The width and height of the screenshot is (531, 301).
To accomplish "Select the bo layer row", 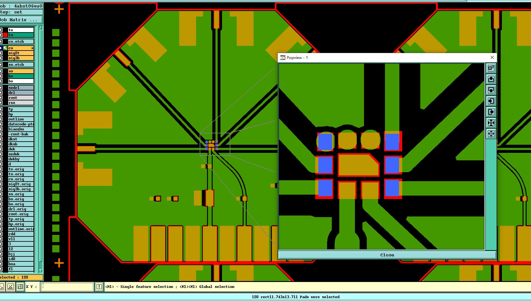I will click(x=21, y=81).
